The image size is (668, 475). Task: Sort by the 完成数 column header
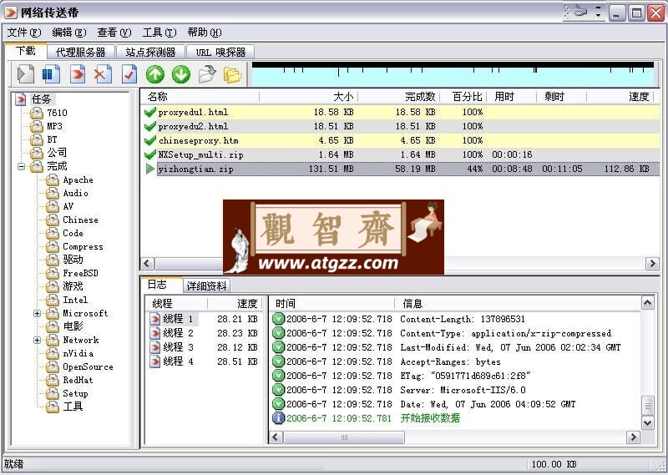coord(399,97)
